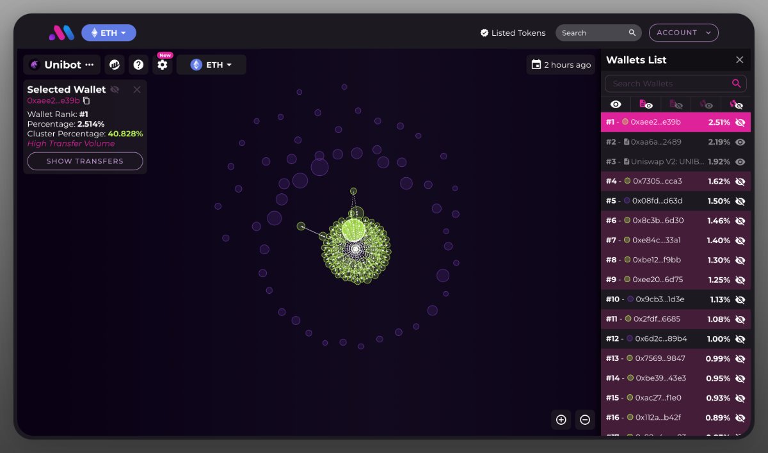Viewport: 768px width, 453px height.
Task: Close the Wallets List panel
Action: point(739,60)
